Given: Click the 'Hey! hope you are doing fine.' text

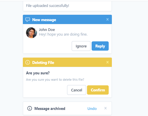Looking at the screenshot, I should click(63, 34).
